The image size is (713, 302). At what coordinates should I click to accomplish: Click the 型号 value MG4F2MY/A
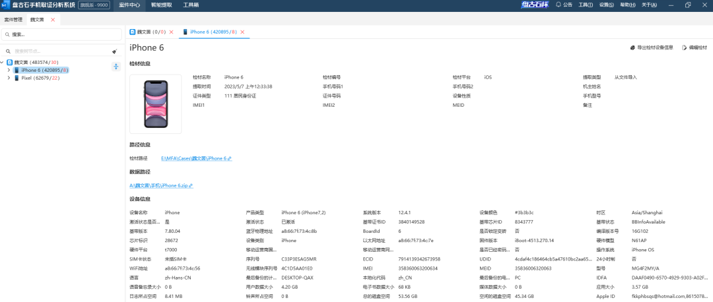[645, 268]
